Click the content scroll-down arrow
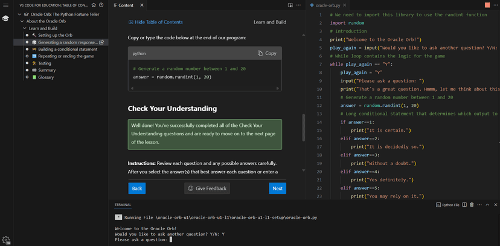The image size is (500, 246). coord(303,170)
